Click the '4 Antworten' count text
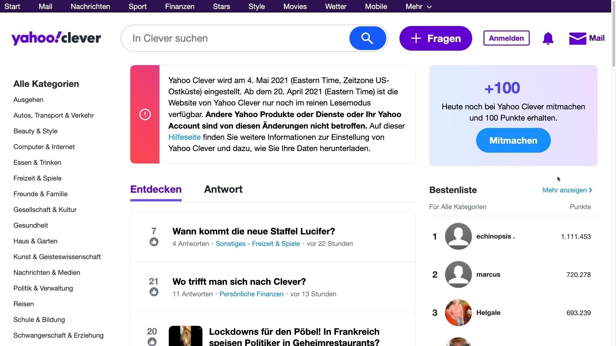 (x=191, y=244)
